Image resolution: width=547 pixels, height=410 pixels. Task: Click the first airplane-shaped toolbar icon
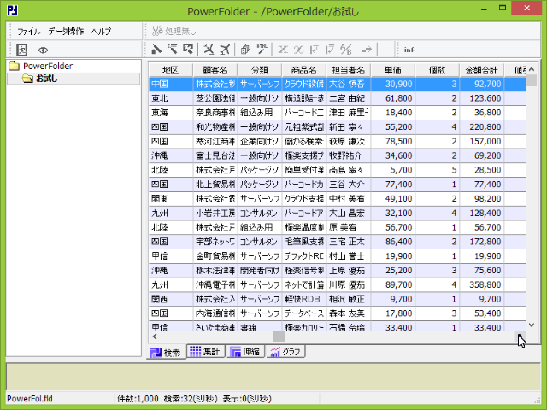[x=209, y=50]
